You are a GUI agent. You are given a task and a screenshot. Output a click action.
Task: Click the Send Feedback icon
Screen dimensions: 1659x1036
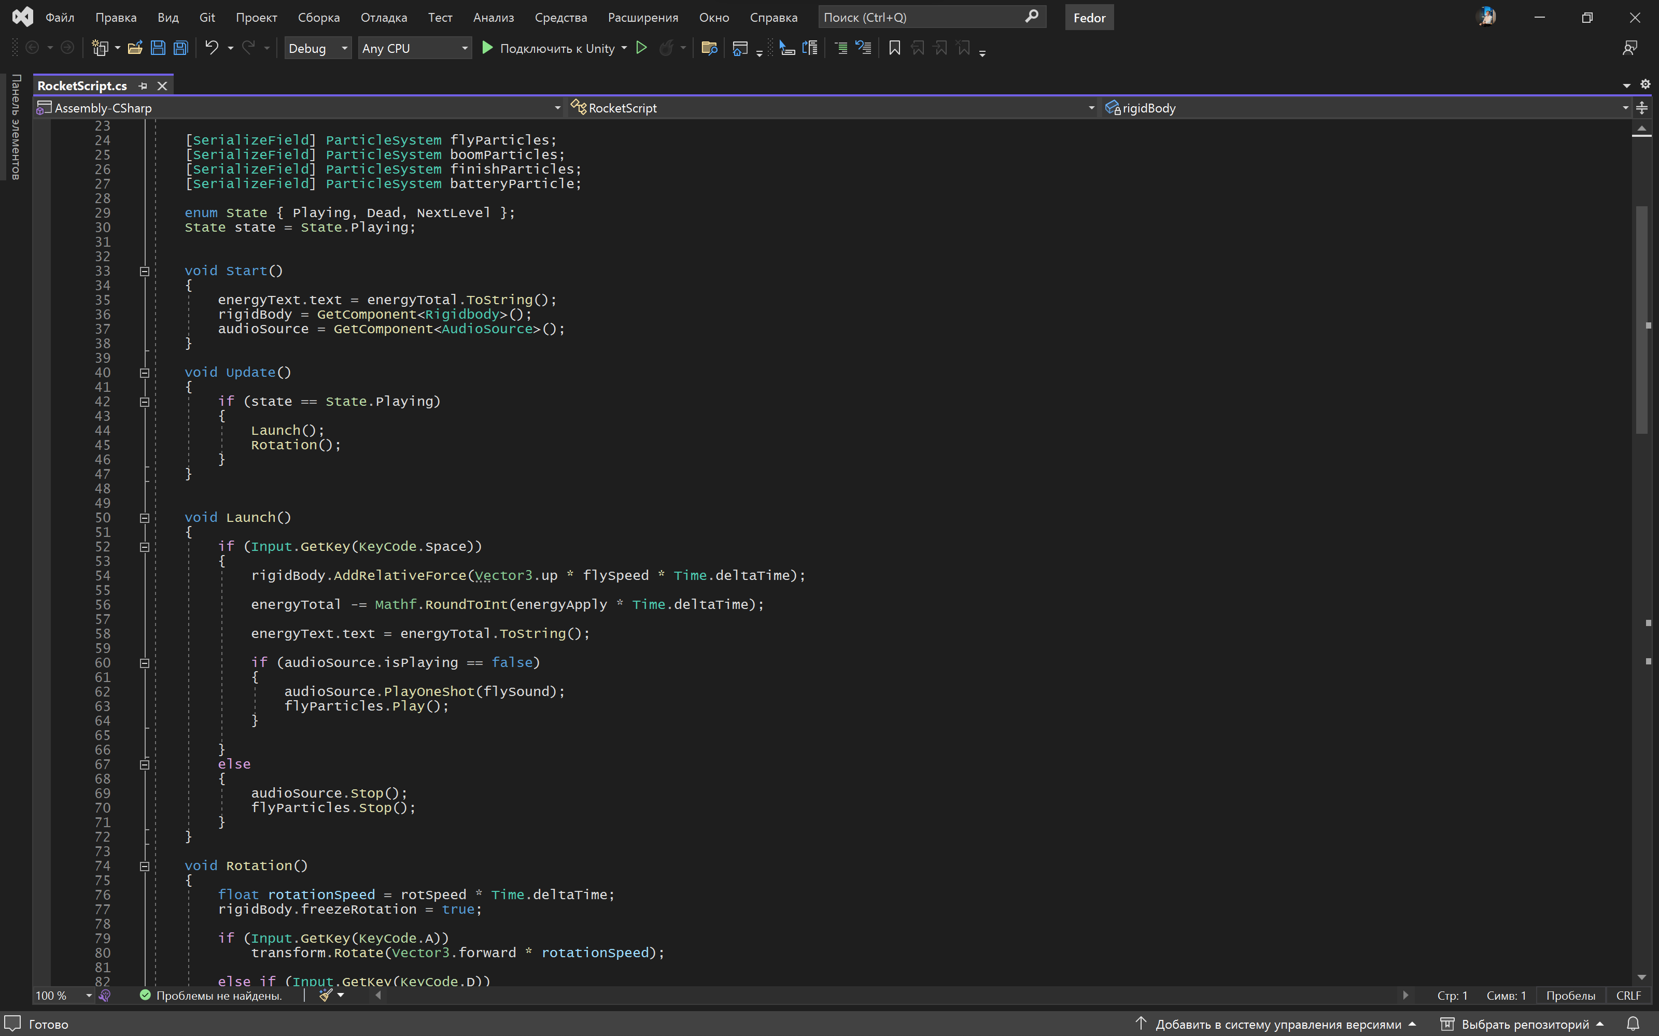(x=1629, y=48)
